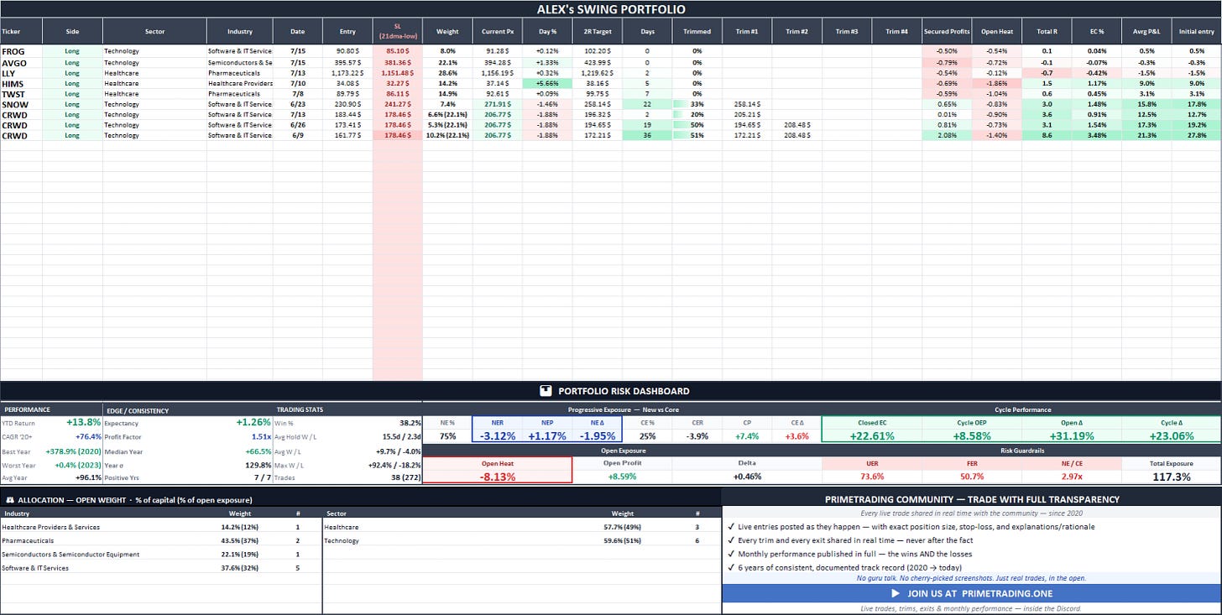1222x615 pixels.
Task: Select the Current Px column header
Action: click(x=498, y=31)
